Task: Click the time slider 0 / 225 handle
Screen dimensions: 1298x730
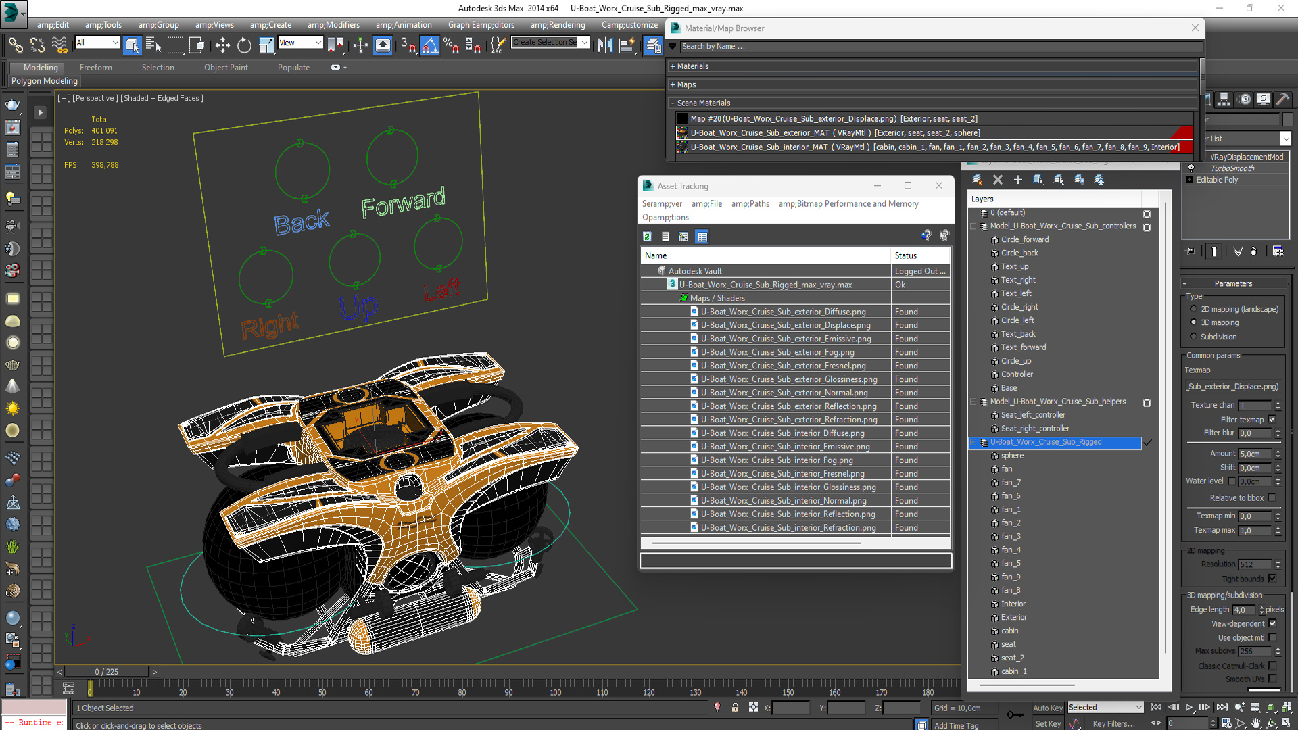Action: click(x=107, y=671)
